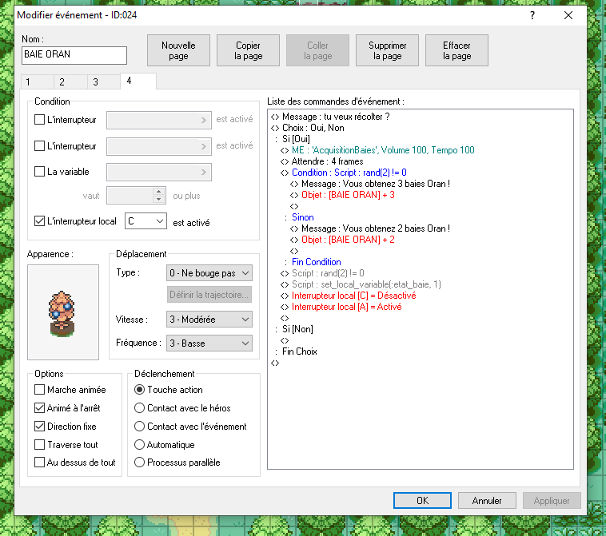Click the Définir la trajectoire button
Screen dimensions: 606x536
209,295
